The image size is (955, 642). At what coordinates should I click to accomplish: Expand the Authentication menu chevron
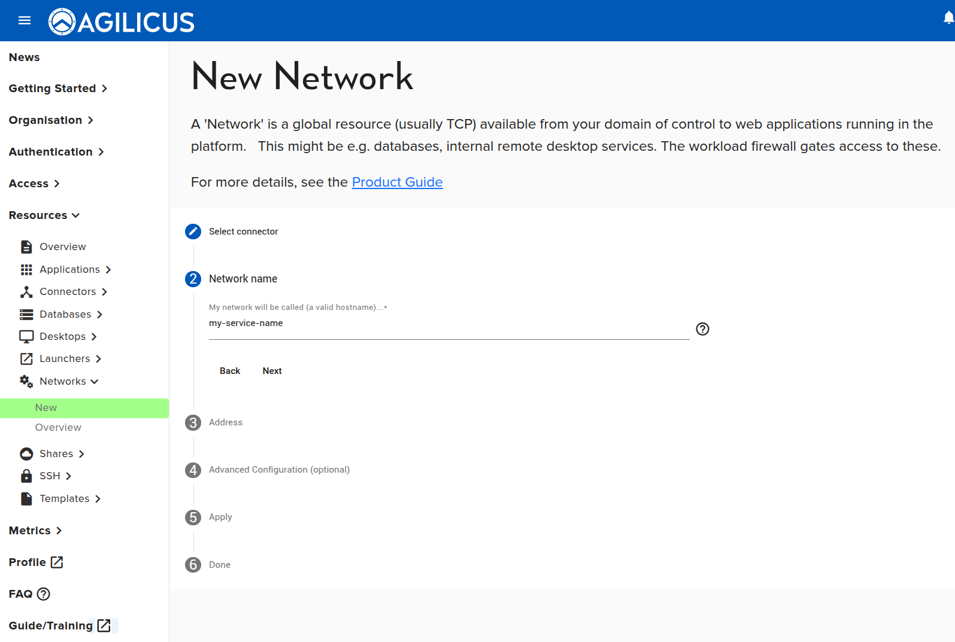click(x=101, y=152)
